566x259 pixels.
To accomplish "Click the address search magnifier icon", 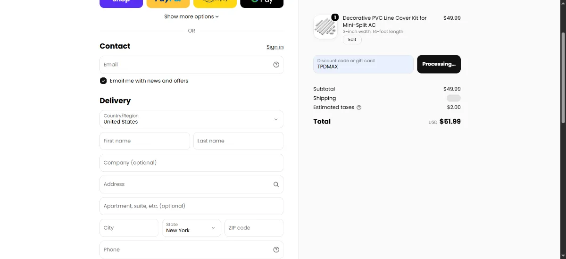I will pos(276,184).
